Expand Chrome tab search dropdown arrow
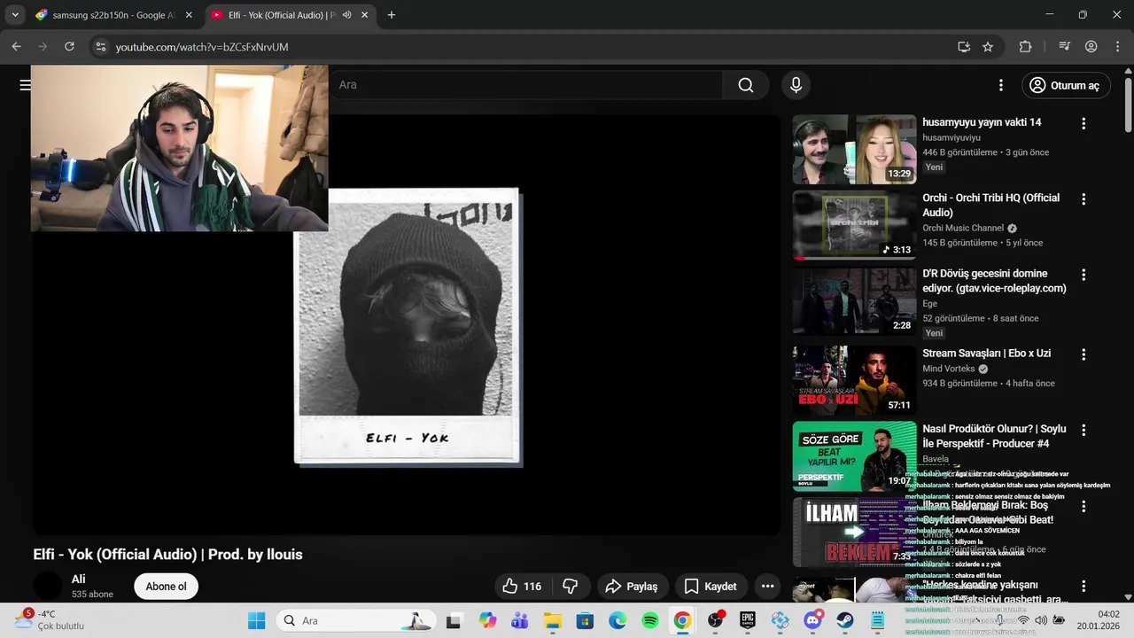 pyautogui.click(x=15, y=15)
